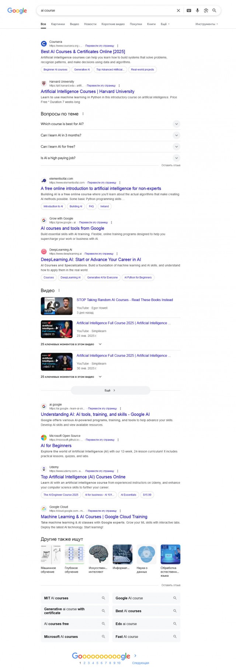The height and width of the screenshot is (670, 236).
Task: Click the Google logo
Action: pyautogui.click(x=17, y=11)
